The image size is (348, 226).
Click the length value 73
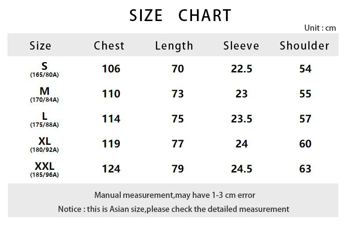tap(178, 94)
